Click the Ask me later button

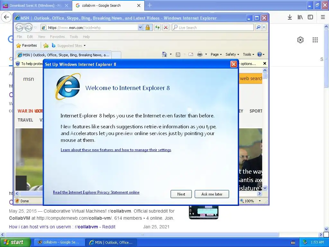pyautogui.click(x=212, y=194)
